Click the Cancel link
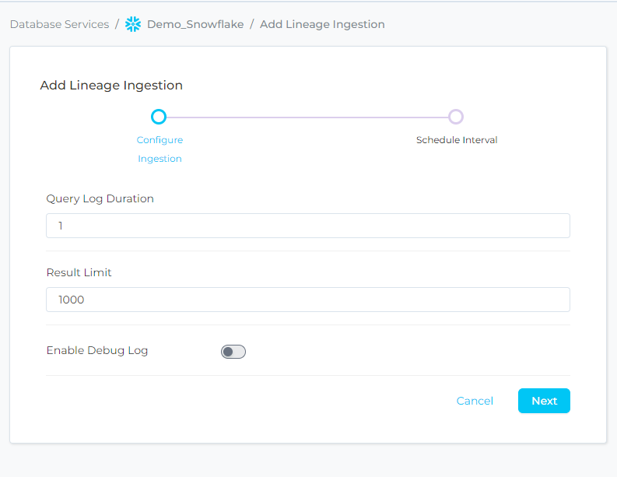 475,401
